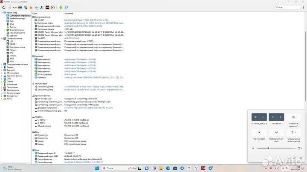Click the SMART-статус жёстких дисков row

(78, 111)
